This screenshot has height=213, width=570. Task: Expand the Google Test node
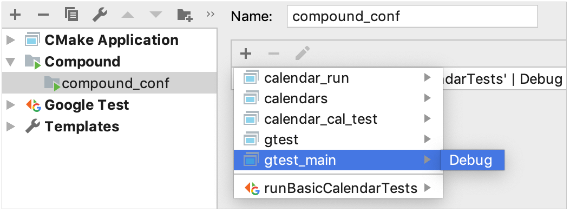click(x=11, y=105)
